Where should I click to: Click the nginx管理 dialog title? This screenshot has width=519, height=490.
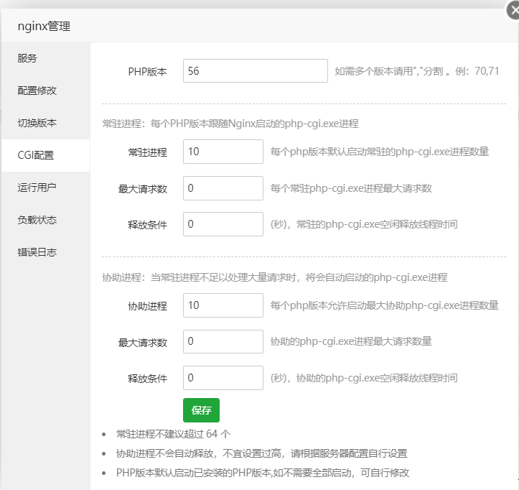point(44,26)
